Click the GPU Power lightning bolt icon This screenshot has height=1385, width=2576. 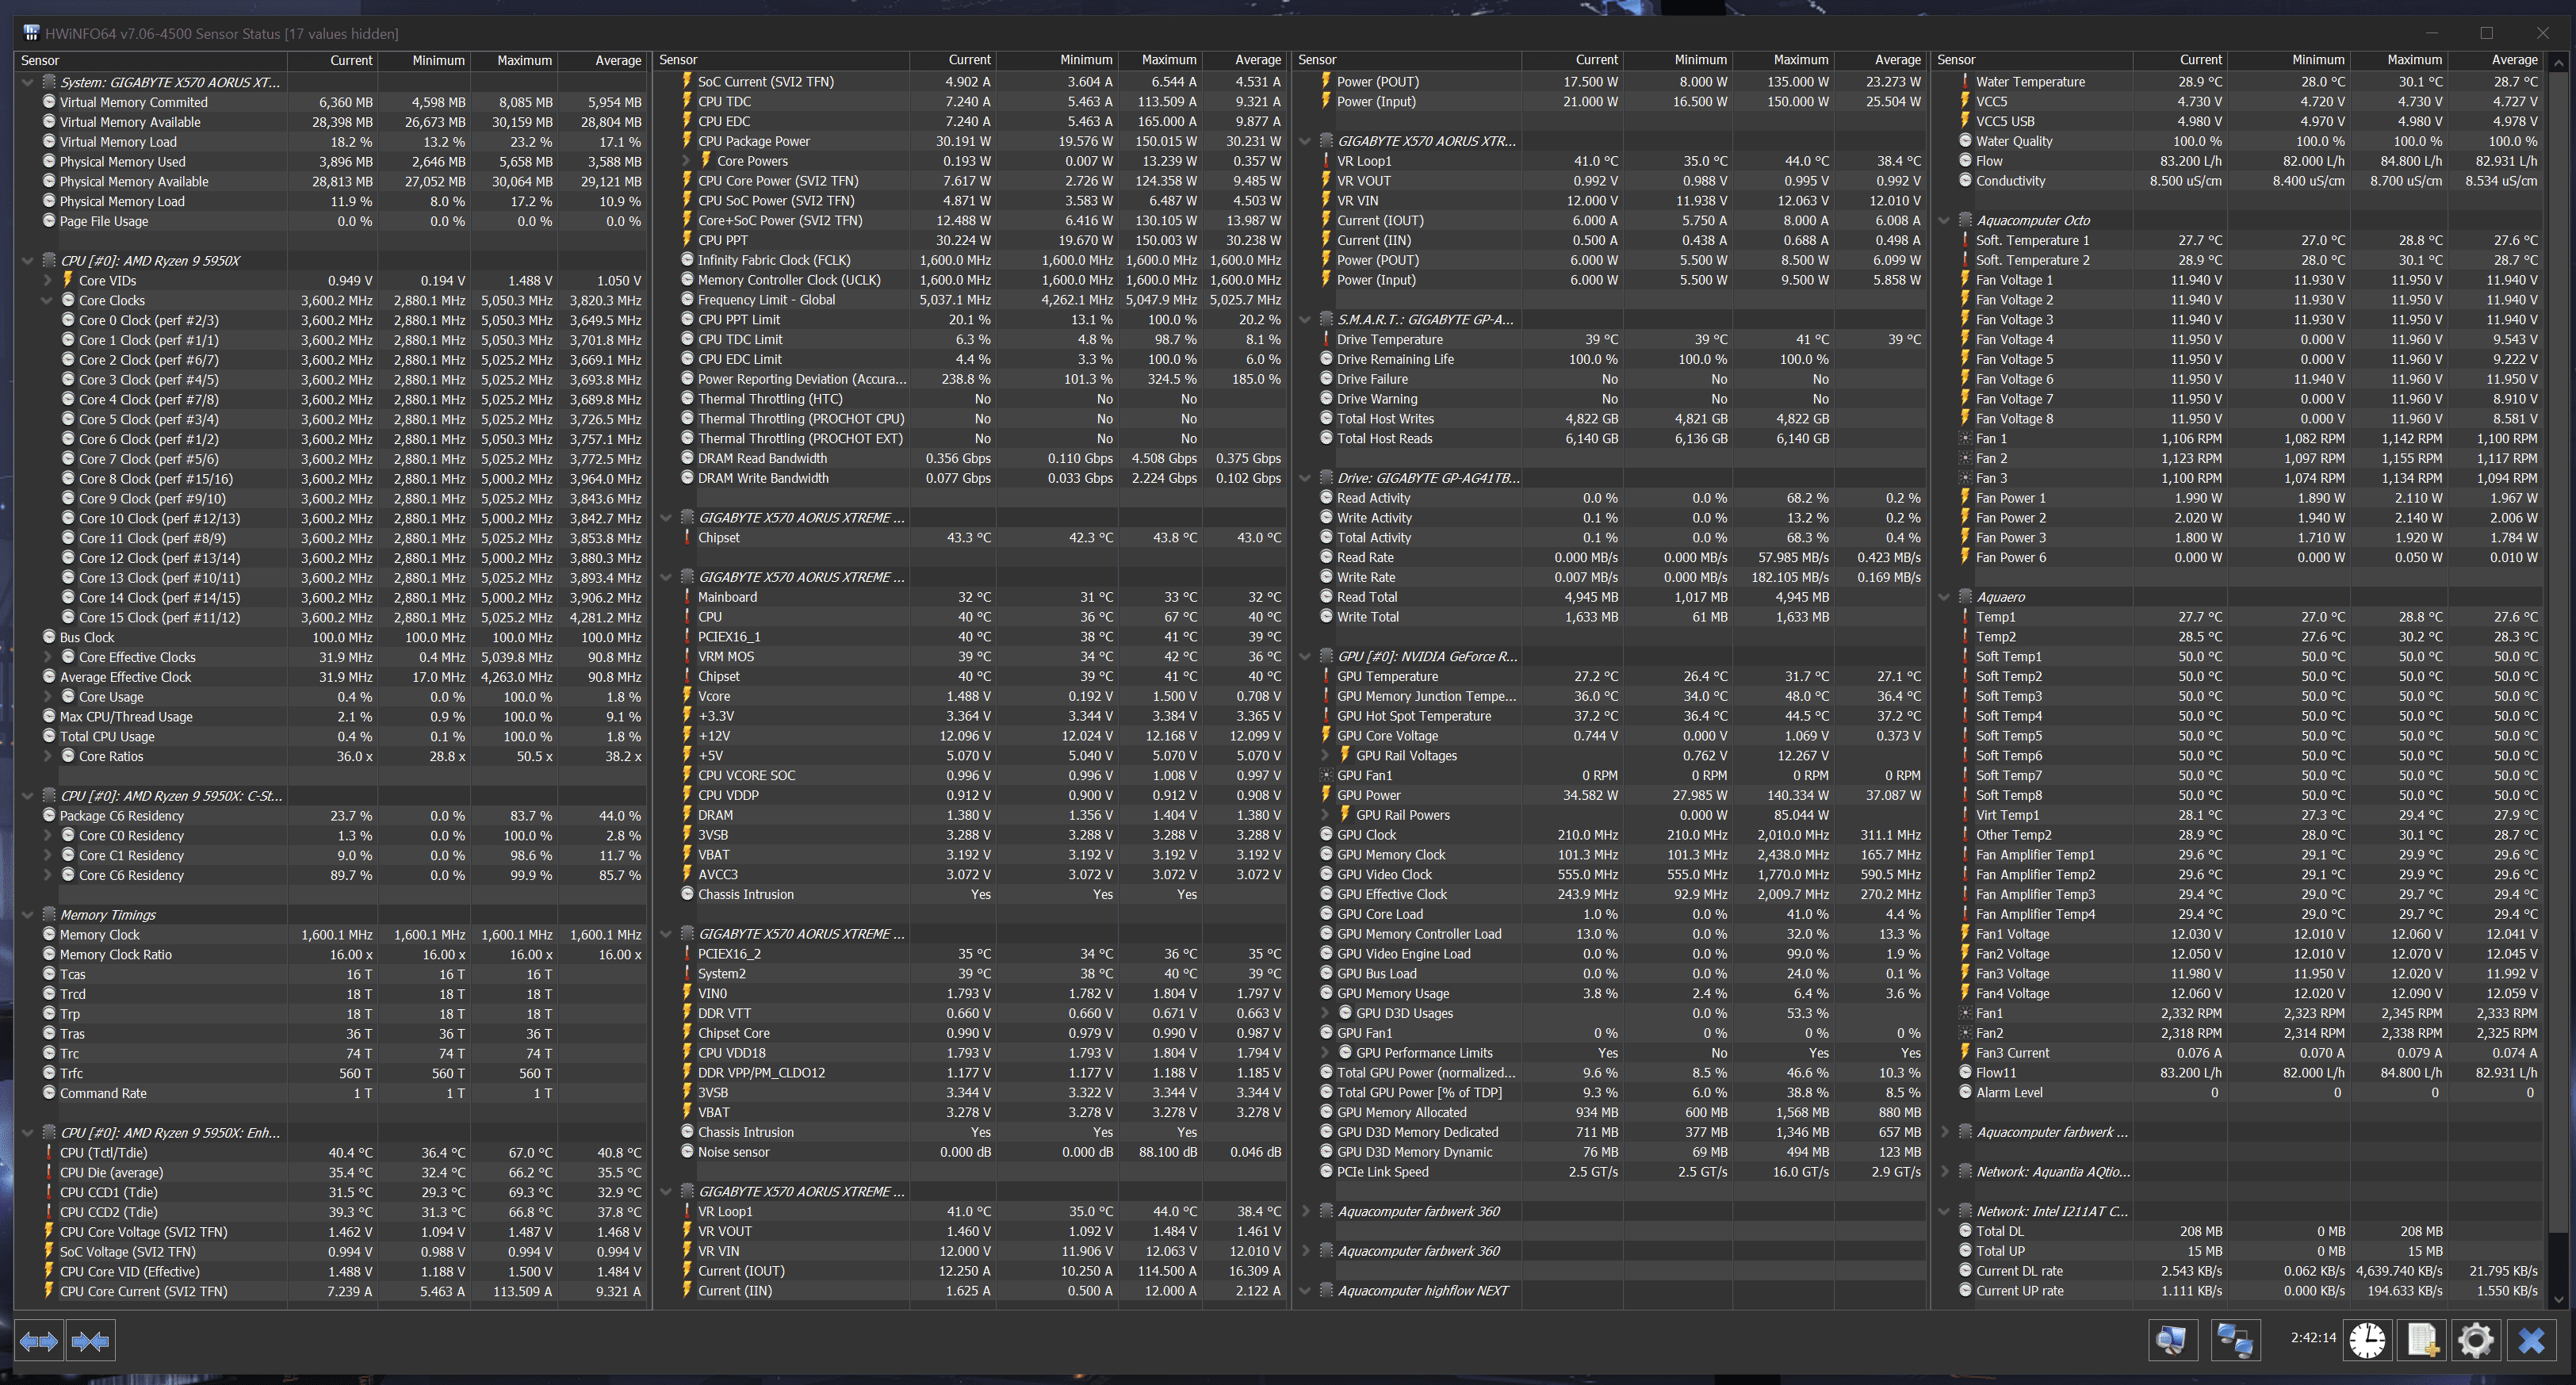[x=1326, y=795]
